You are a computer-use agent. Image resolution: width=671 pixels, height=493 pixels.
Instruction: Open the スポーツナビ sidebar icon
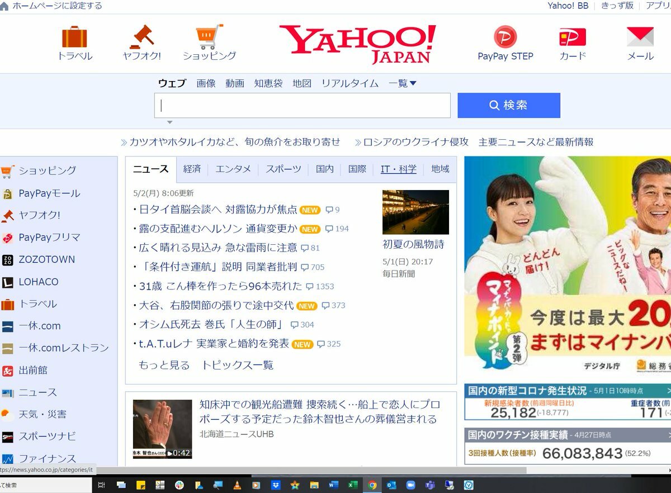(7, 437)
